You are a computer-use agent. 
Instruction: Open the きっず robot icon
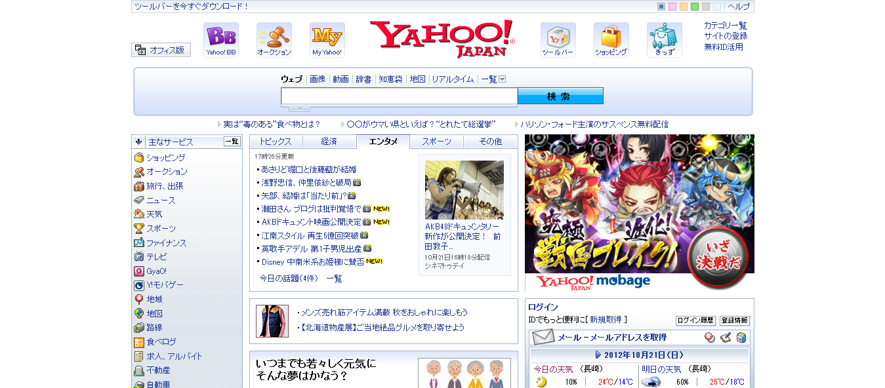point(665,40)
